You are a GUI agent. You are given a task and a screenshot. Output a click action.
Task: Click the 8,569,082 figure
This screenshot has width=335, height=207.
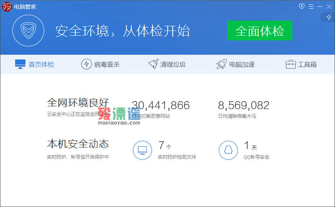coord(243,105)
